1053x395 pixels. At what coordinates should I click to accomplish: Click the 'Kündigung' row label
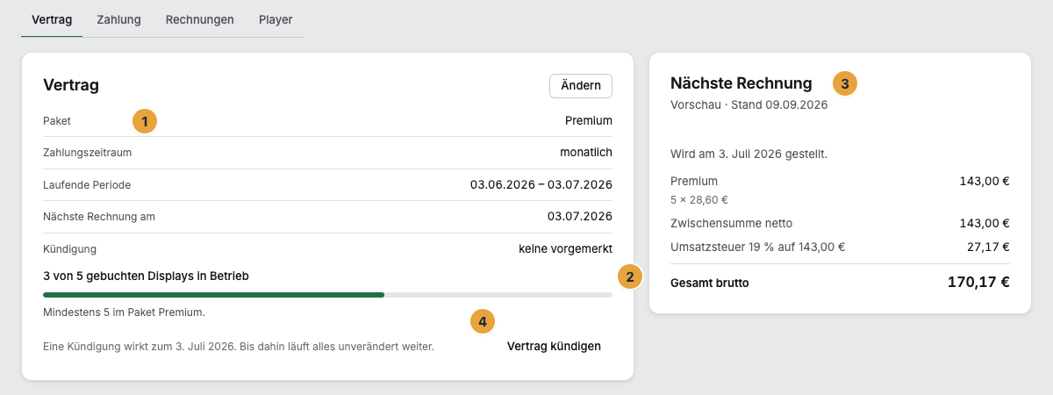click(x=69, y=248)
